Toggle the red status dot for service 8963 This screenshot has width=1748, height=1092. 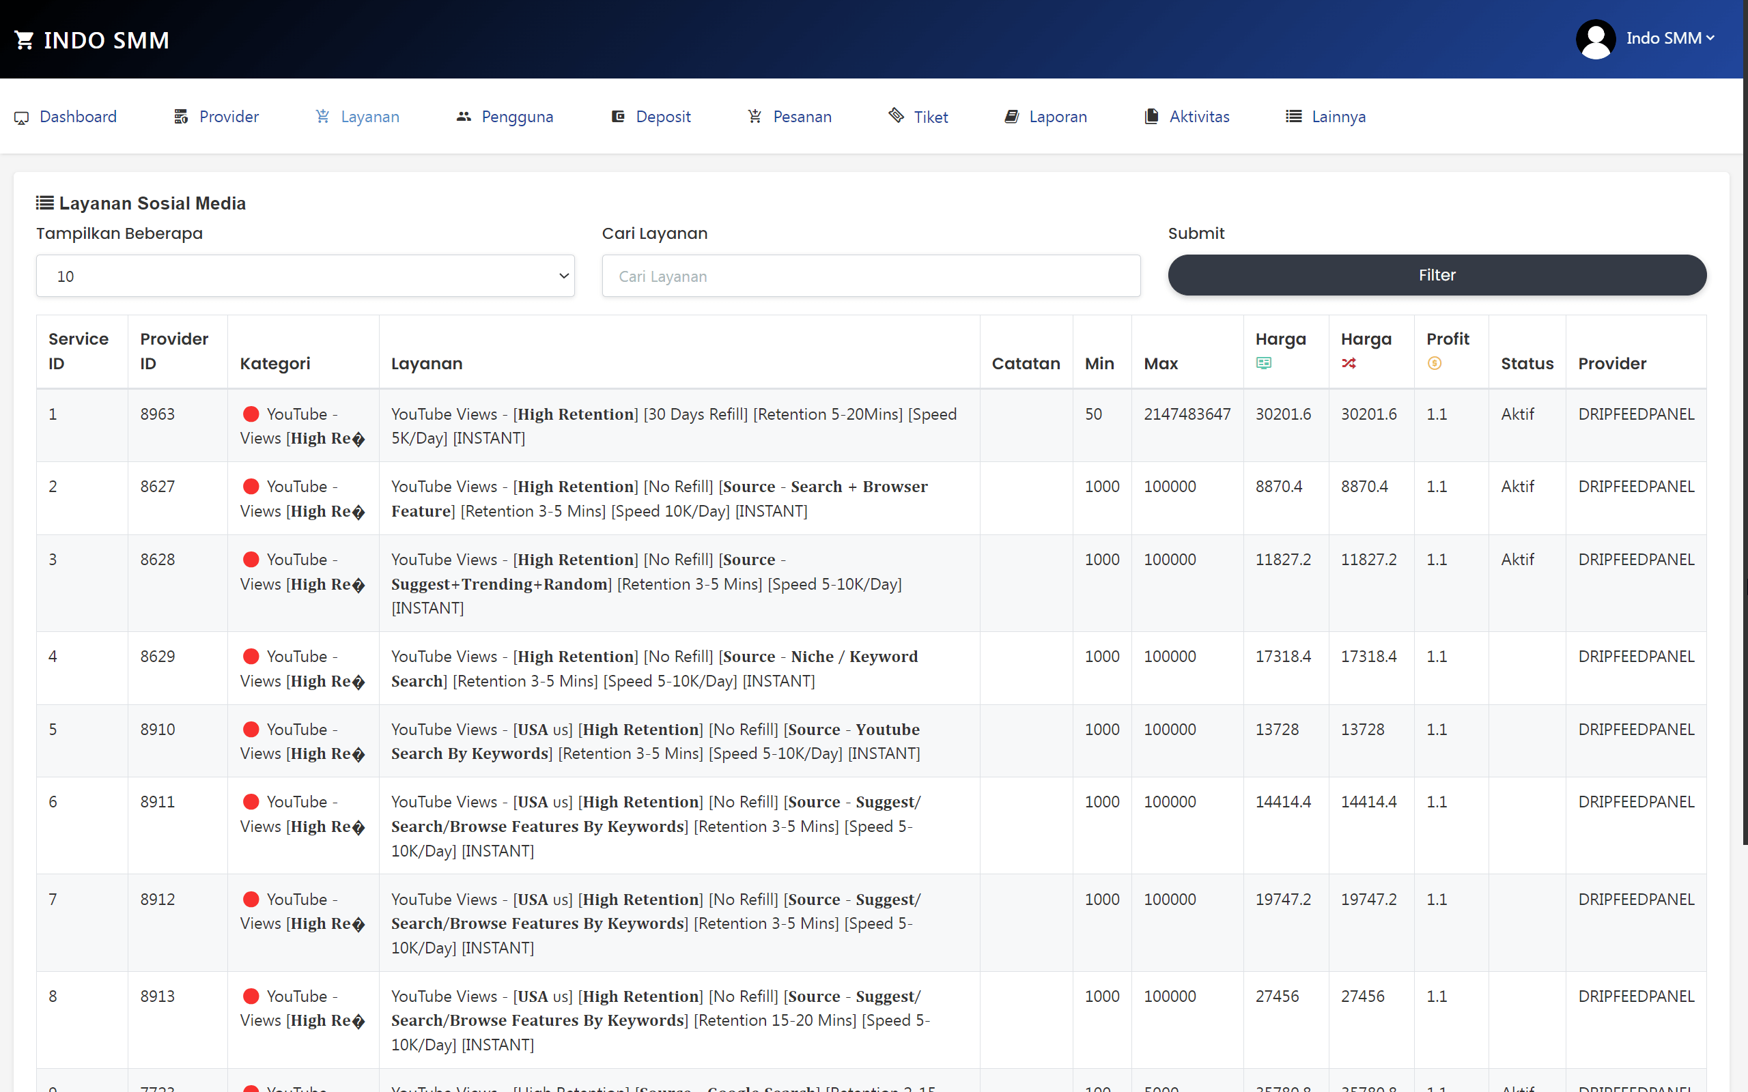[251, 413]
